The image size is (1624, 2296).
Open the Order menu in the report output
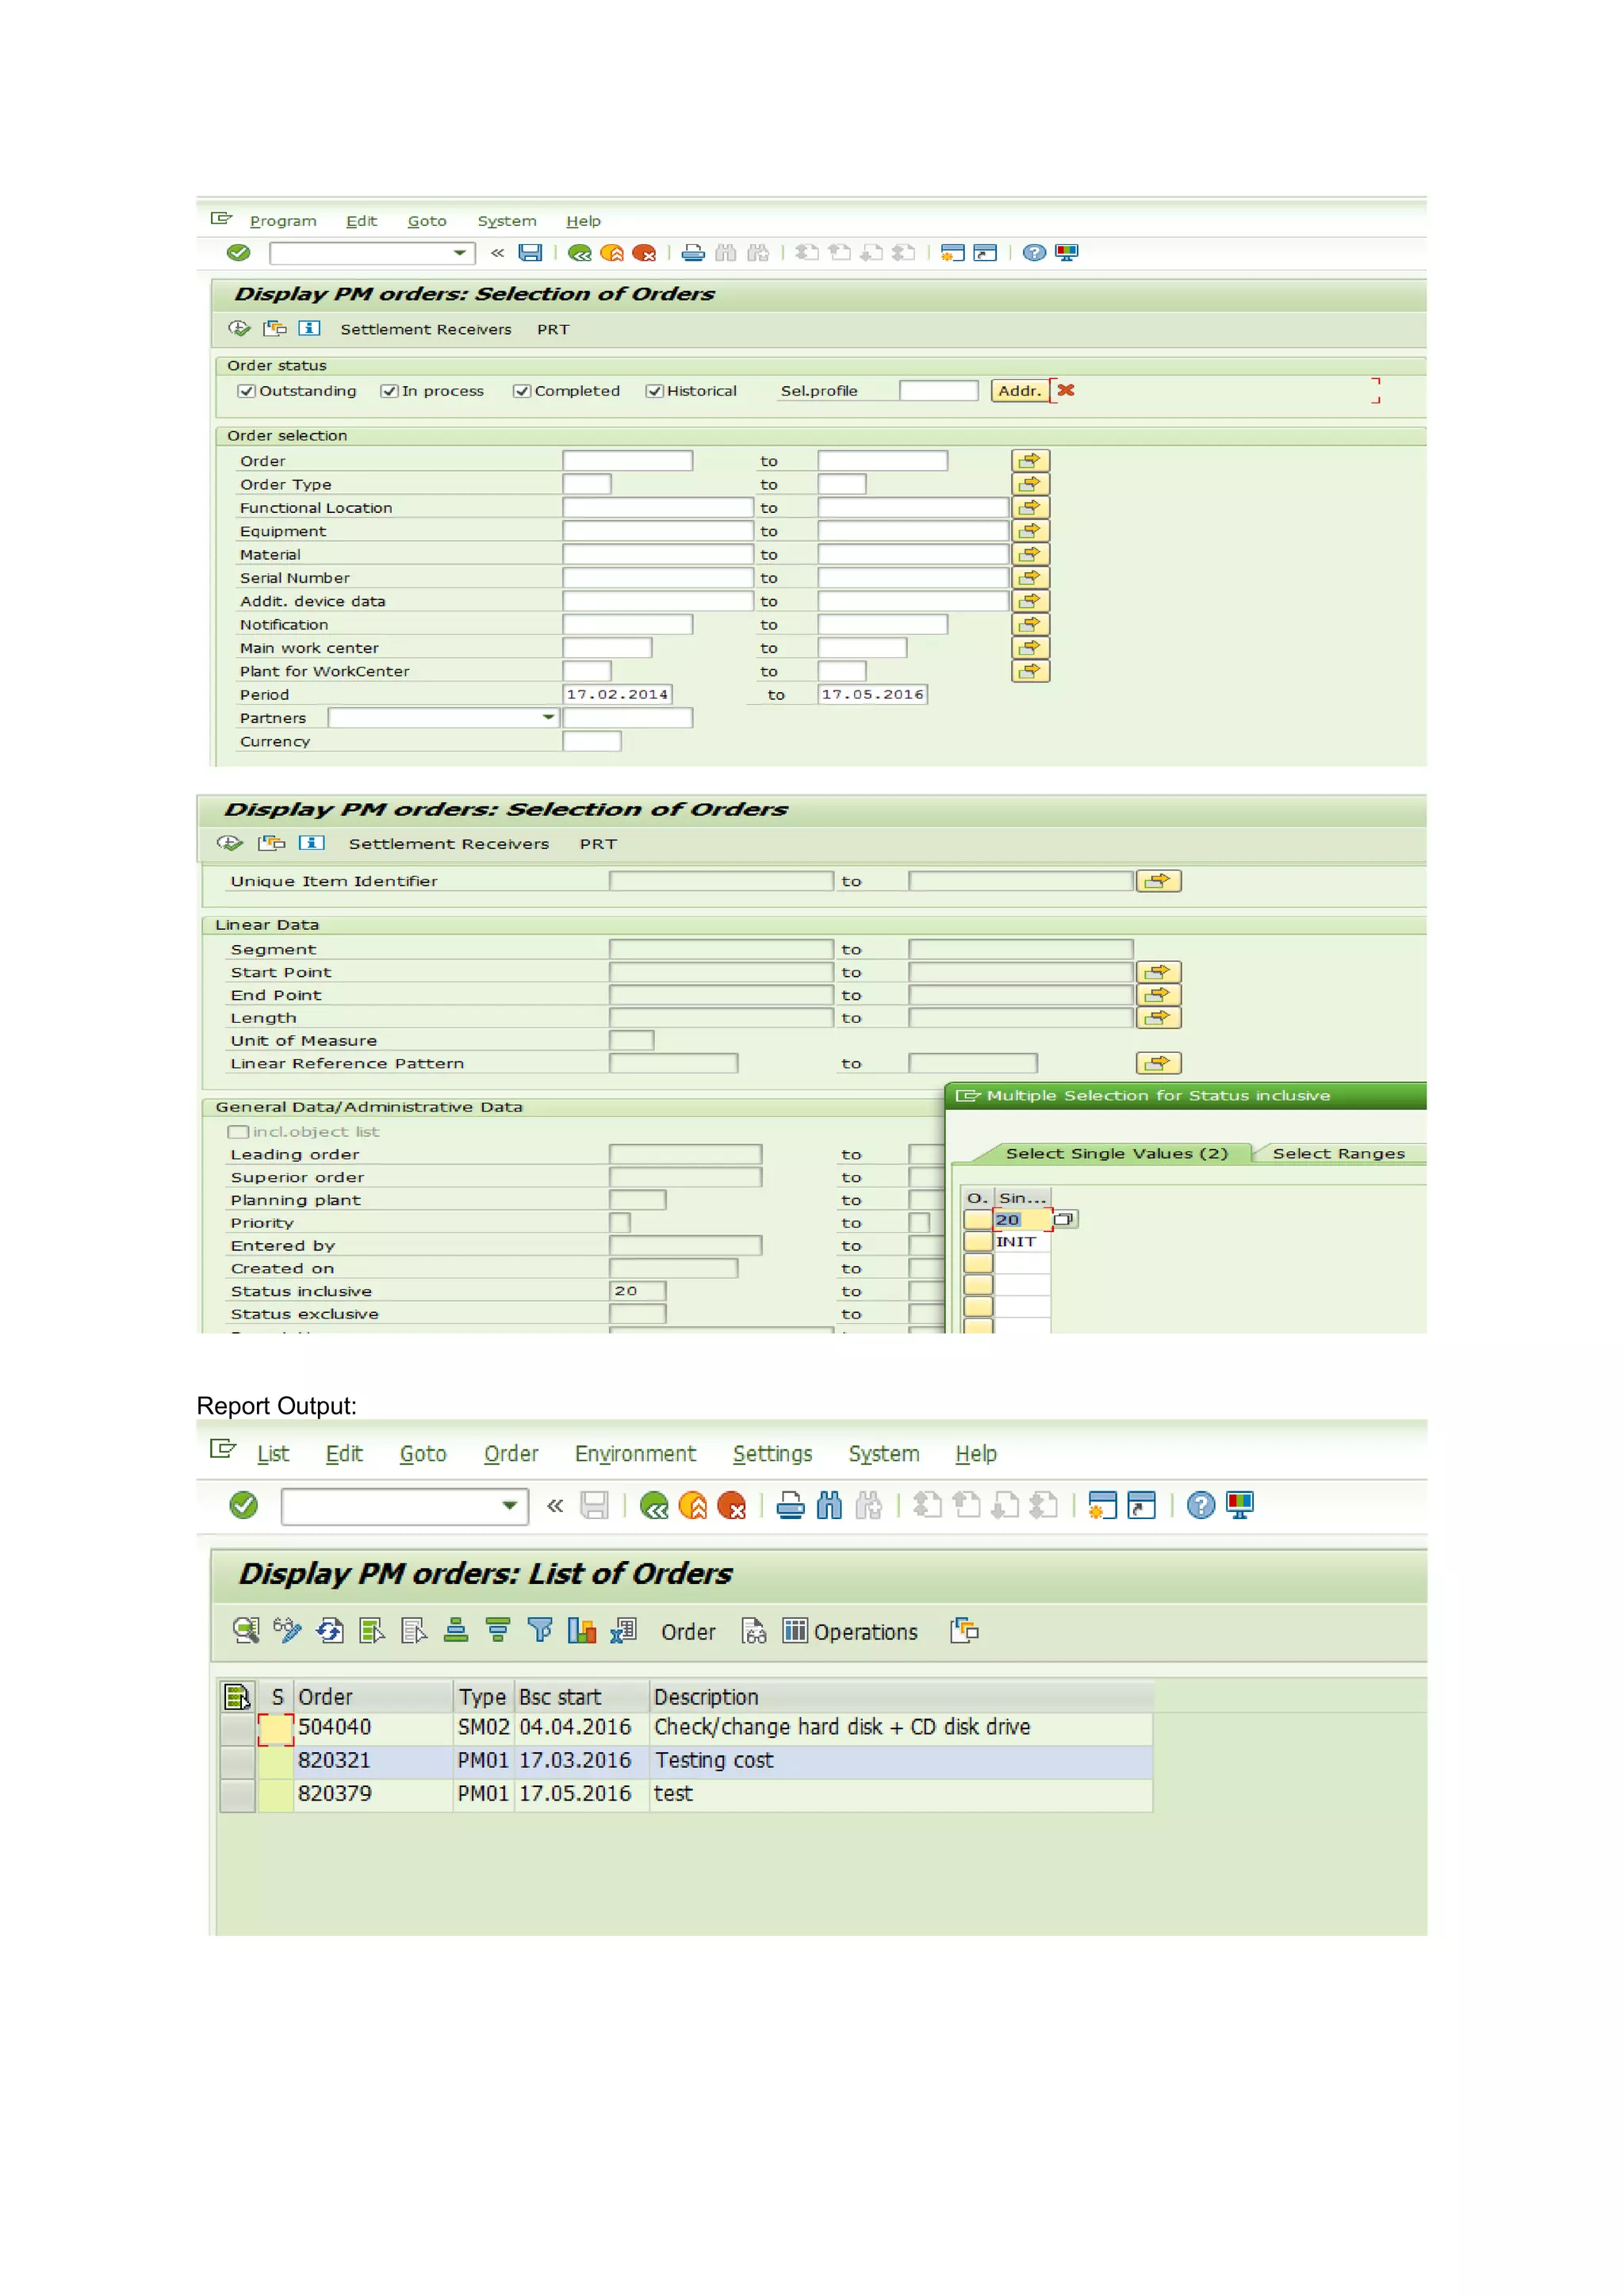[511, 1453]
